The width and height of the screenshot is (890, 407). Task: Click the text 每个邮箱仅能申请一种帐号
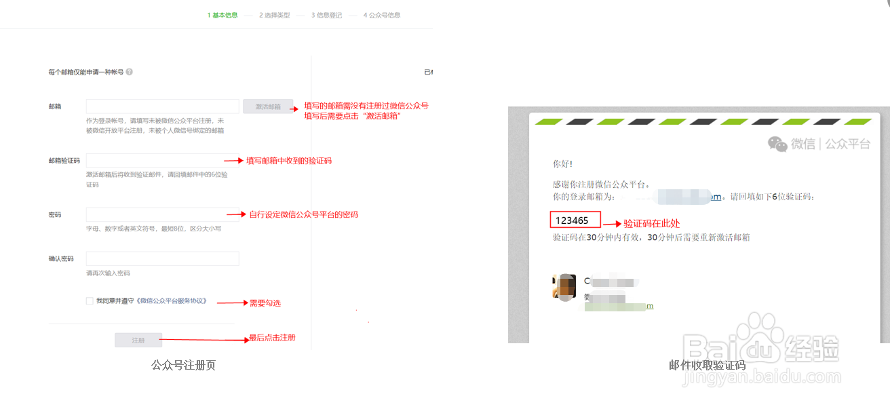tap(86, 72)
